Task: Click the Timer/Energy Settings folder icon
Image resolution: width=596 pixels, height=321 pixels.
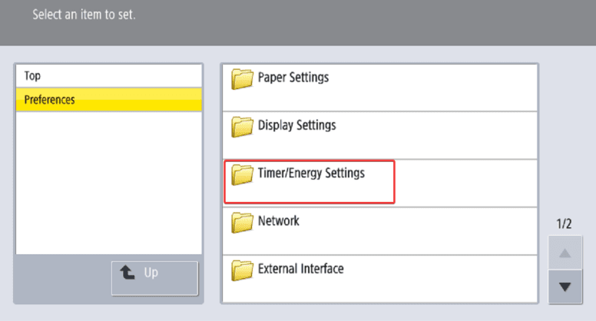Action: pyautogui.click(x=243, y=174)
